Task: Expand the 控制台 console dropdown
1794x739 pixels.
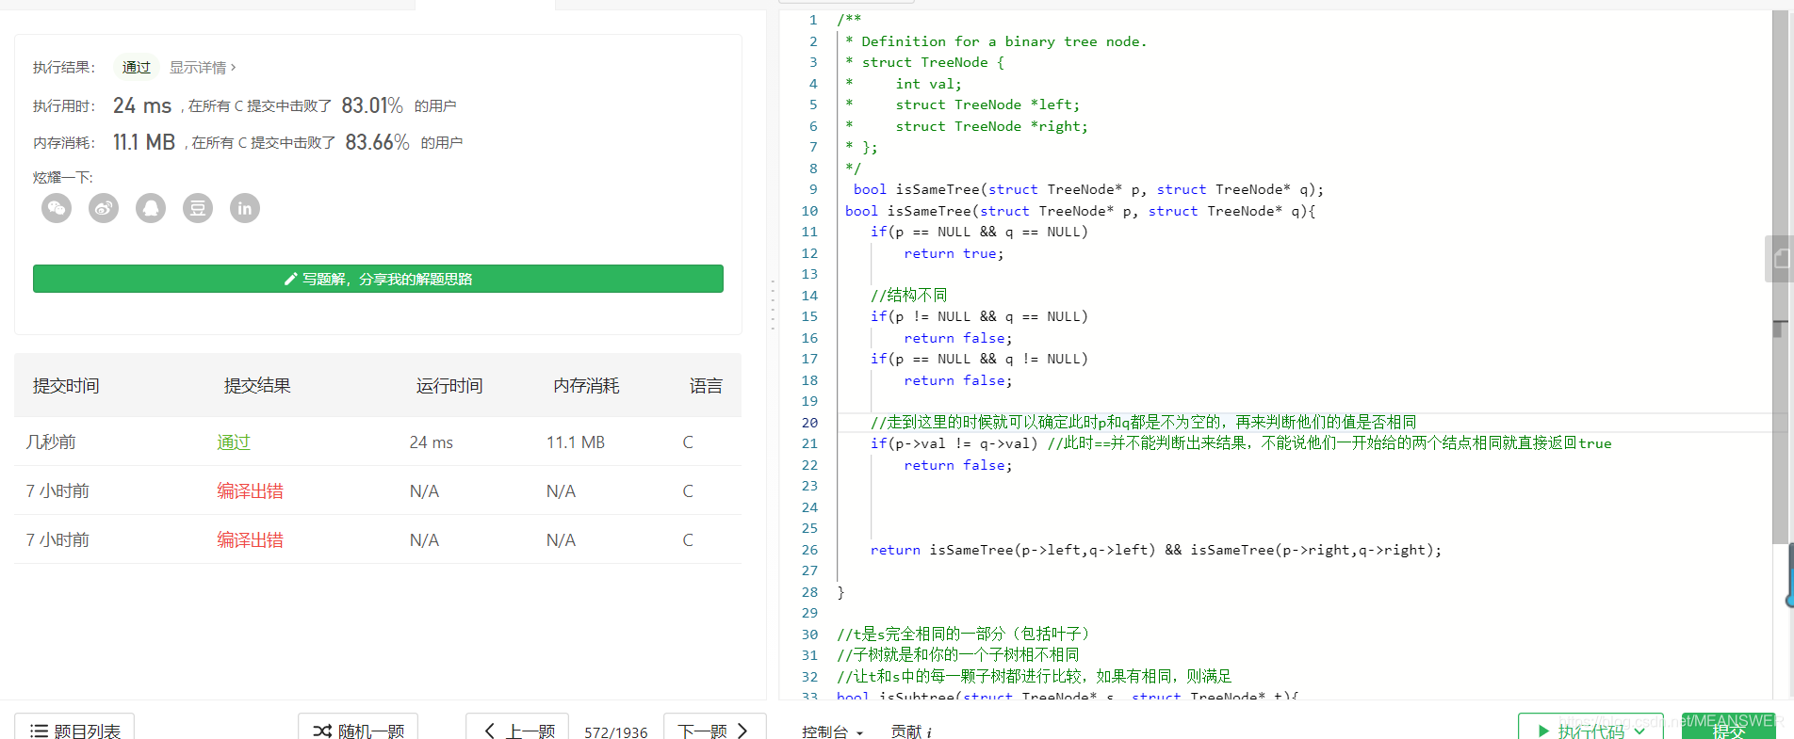Action: 833,731
